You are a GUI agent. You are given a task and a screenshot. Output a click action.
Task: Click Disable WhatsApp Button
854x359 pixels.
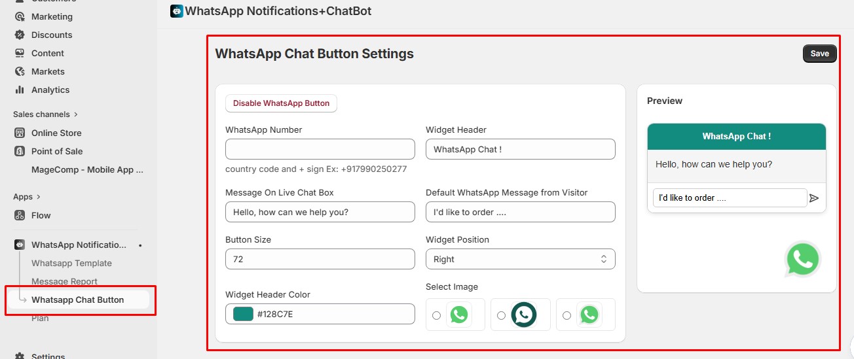[x=281, y=103]
